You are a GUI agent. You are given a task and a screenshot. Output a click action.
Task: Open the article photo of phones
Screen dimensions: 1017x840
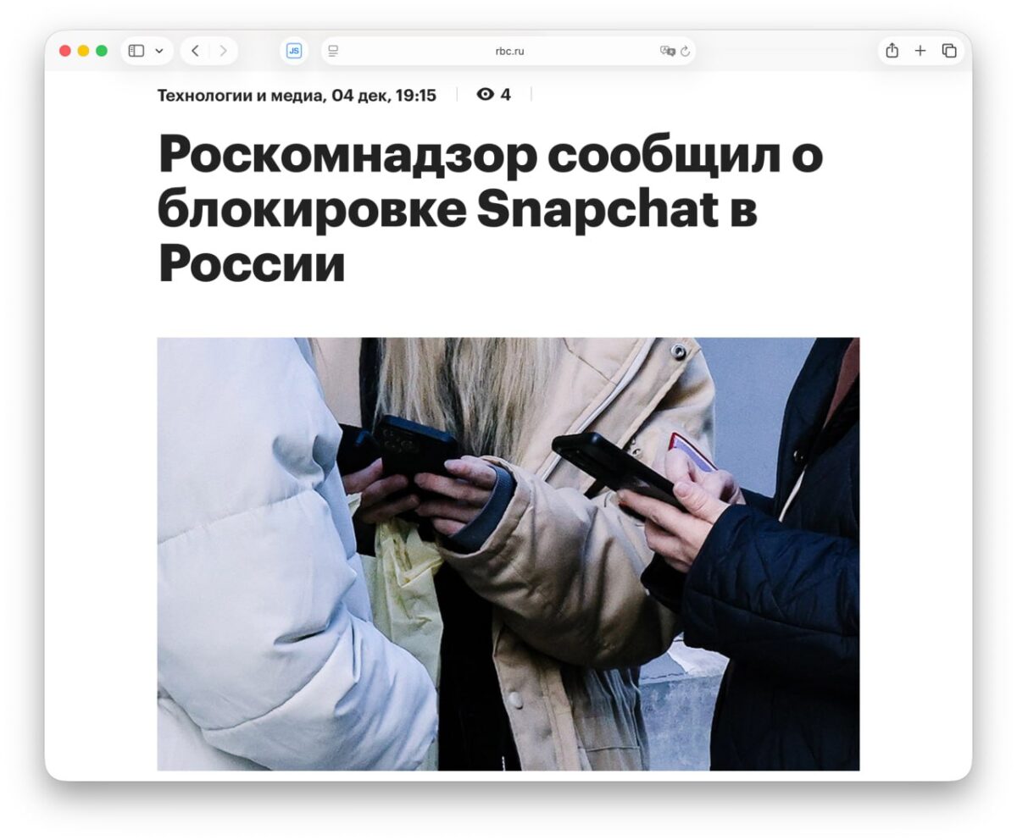click(x=508, y=554)
